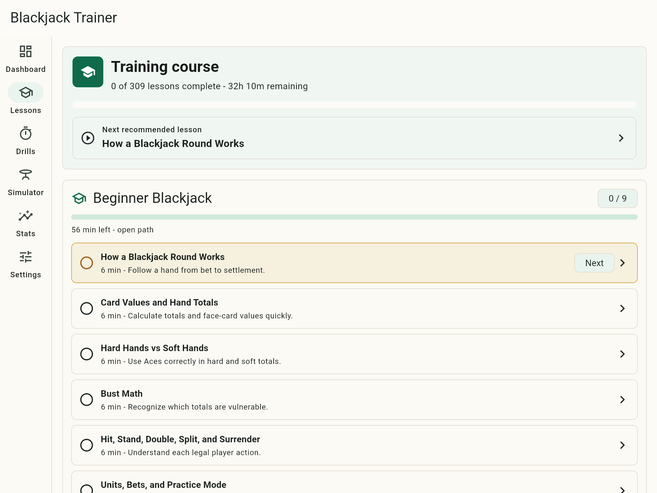Select the Lessons graduation cap icon
Screen dimensions: 657x493
click(x=26, y=92)
